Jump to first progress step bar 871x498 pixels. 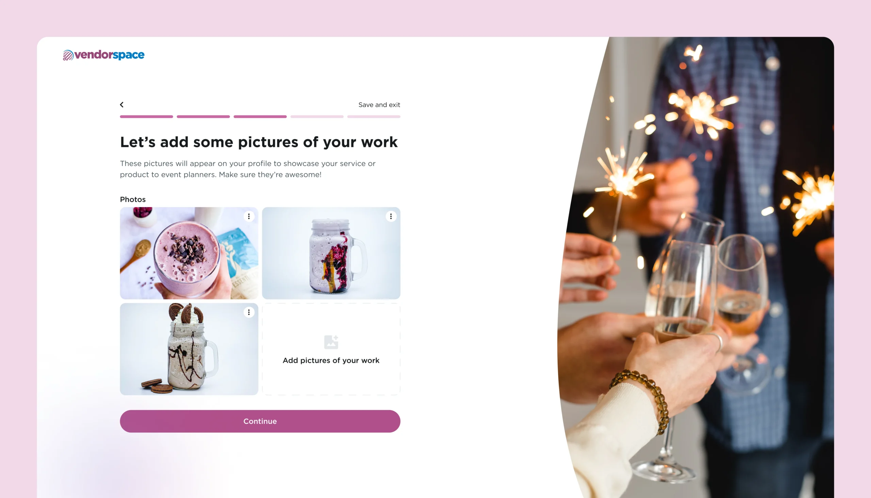[146, 117]
